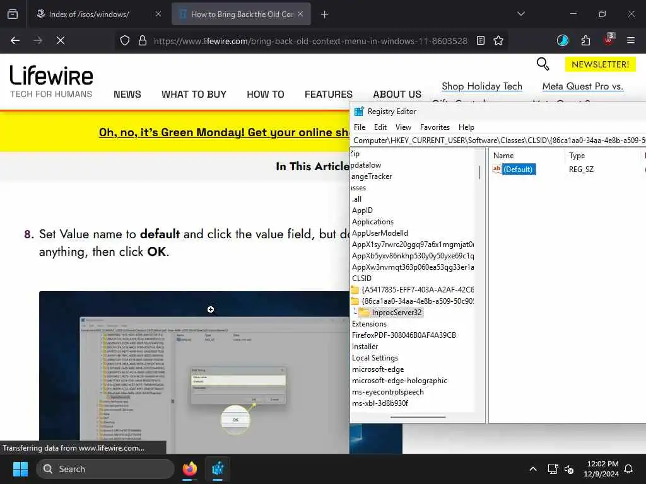Close the Lifewire article tab
Screen dimensions: 646x484
point(300,14)
